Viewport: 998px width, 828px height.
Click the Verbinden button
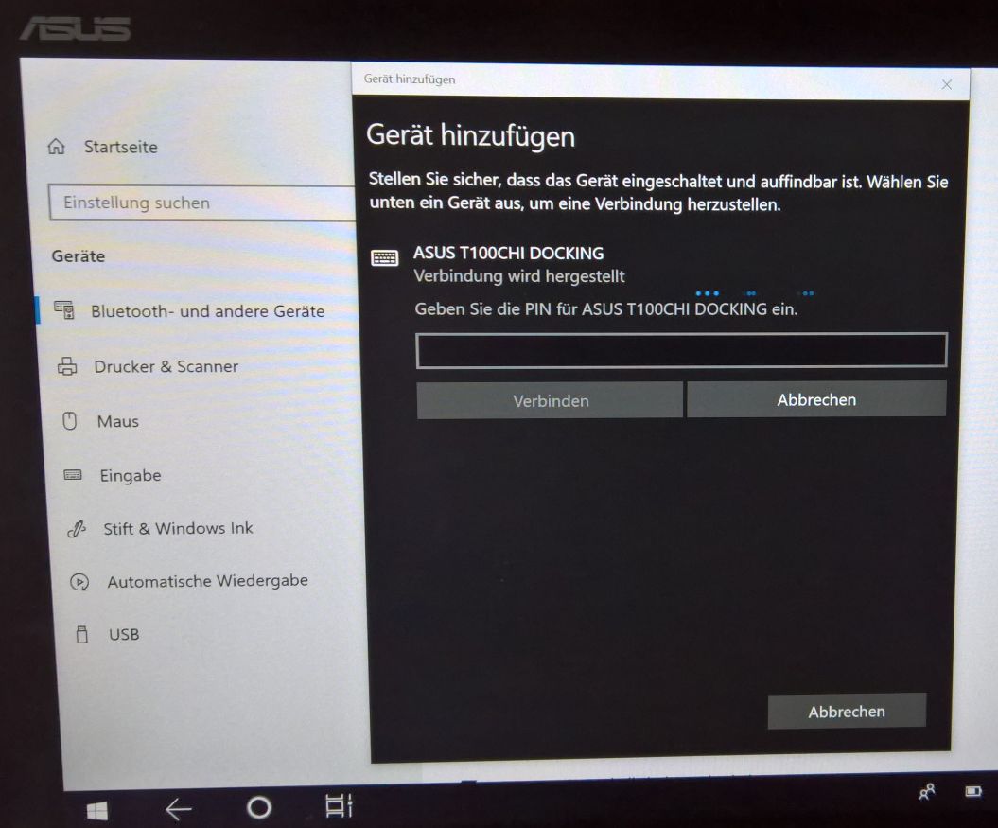[550, 400]
